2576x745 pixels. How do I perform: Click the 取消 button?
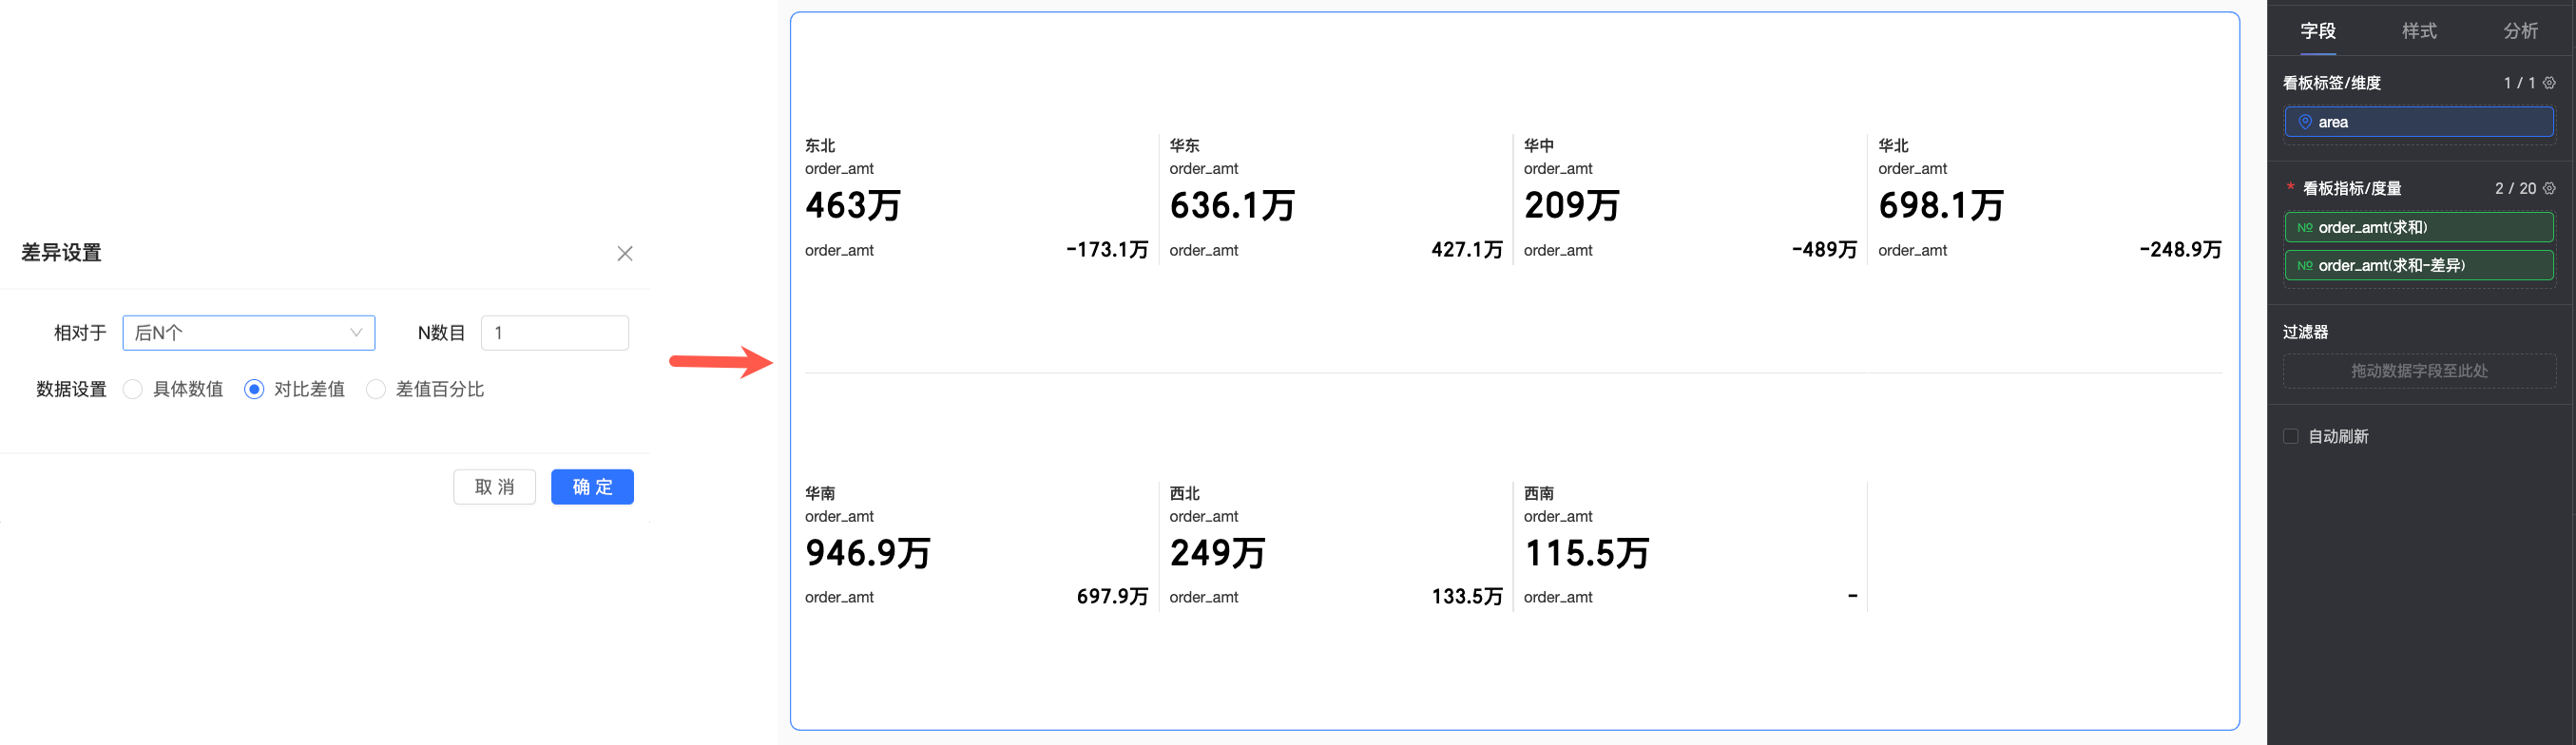click(494, 487)
